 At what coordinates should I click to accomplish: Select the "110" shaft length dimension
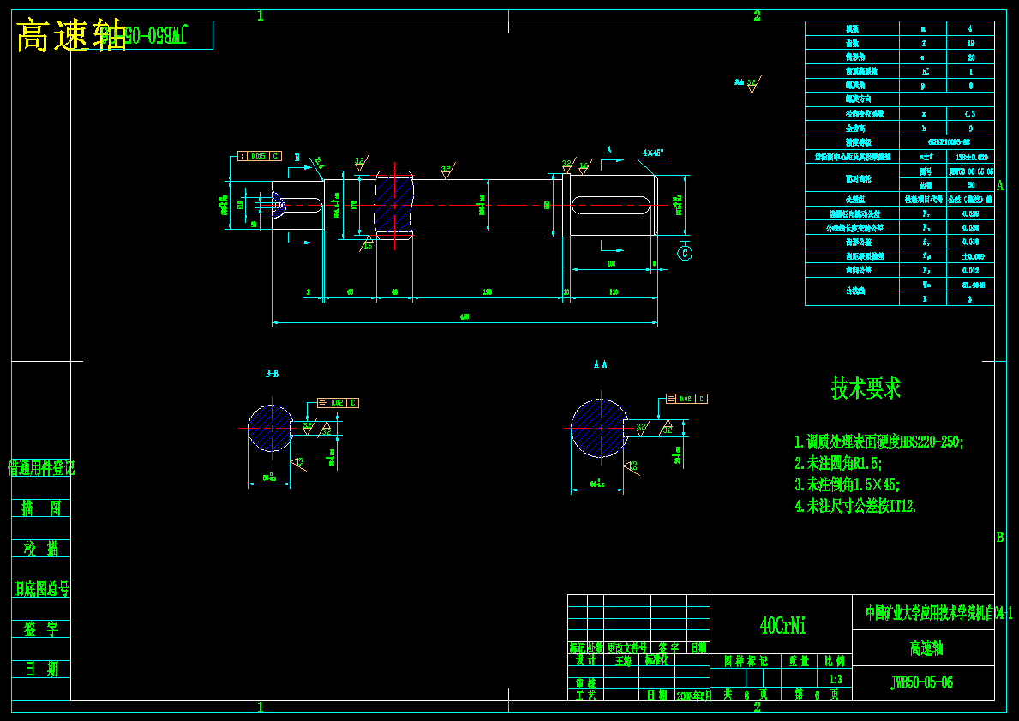click(x=614, y=291)
